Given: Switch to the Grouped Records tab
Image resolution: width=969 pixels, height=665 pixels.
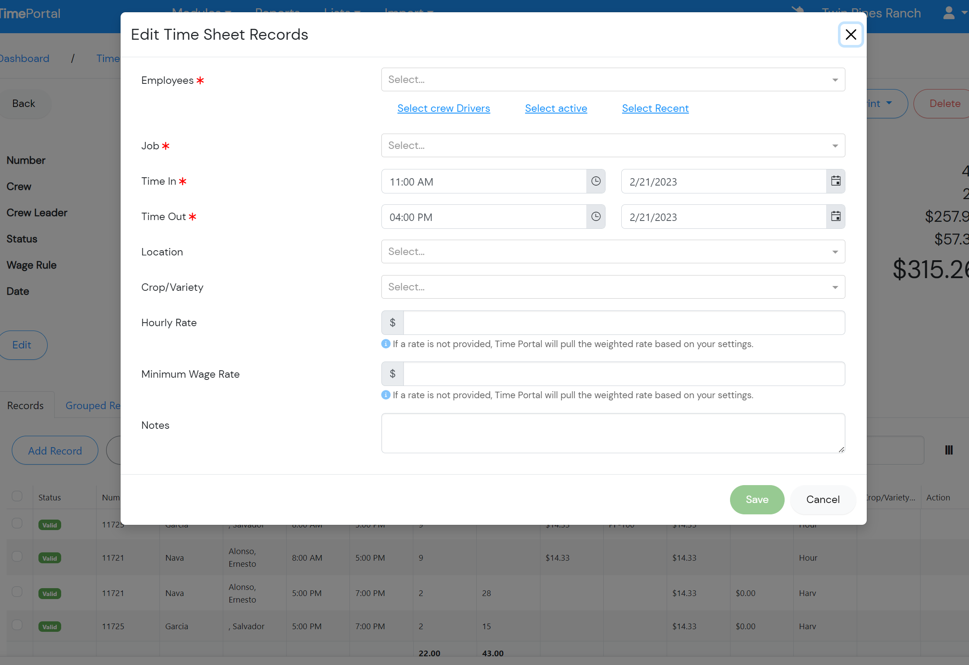Looking at the screenshot, I should [x=93, y=406].
